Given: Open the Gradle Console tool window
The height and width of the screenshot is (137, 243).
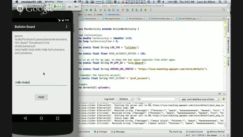Looking at the screenshot, I should [x=194, y=132].
